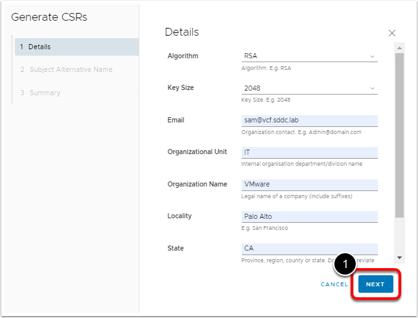Image resolution: width=418 pixels, height=318 pixels.
Task: Click the Generate CSRs title
Action: (x=49, y=17)
